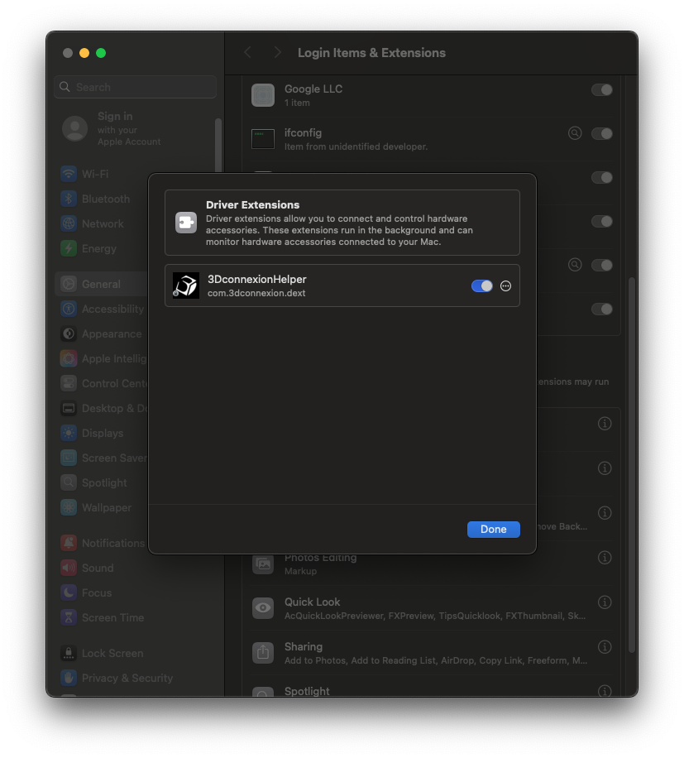Turn off the ifconfig background item

(x=601, y=133)
